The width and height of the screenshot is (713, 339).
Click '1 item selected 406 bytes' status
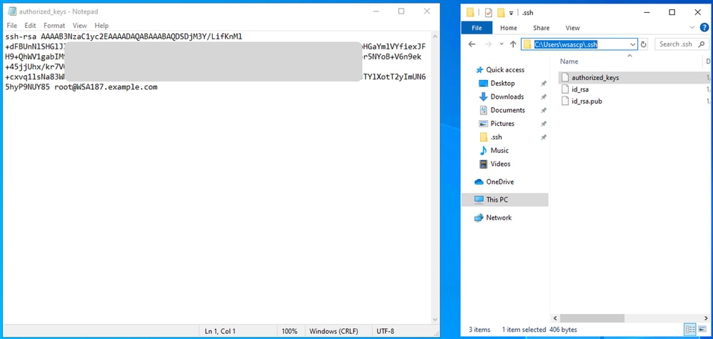click(x=539, y=330)
